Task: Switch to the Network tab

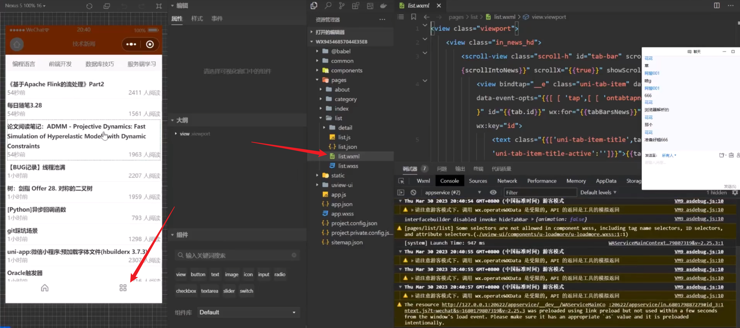Action: (x=507, y=181)
